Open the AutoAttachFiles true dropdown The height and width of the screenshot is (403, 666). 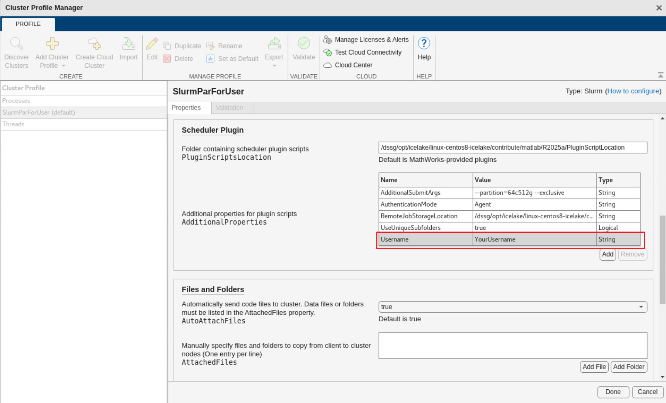513,307
